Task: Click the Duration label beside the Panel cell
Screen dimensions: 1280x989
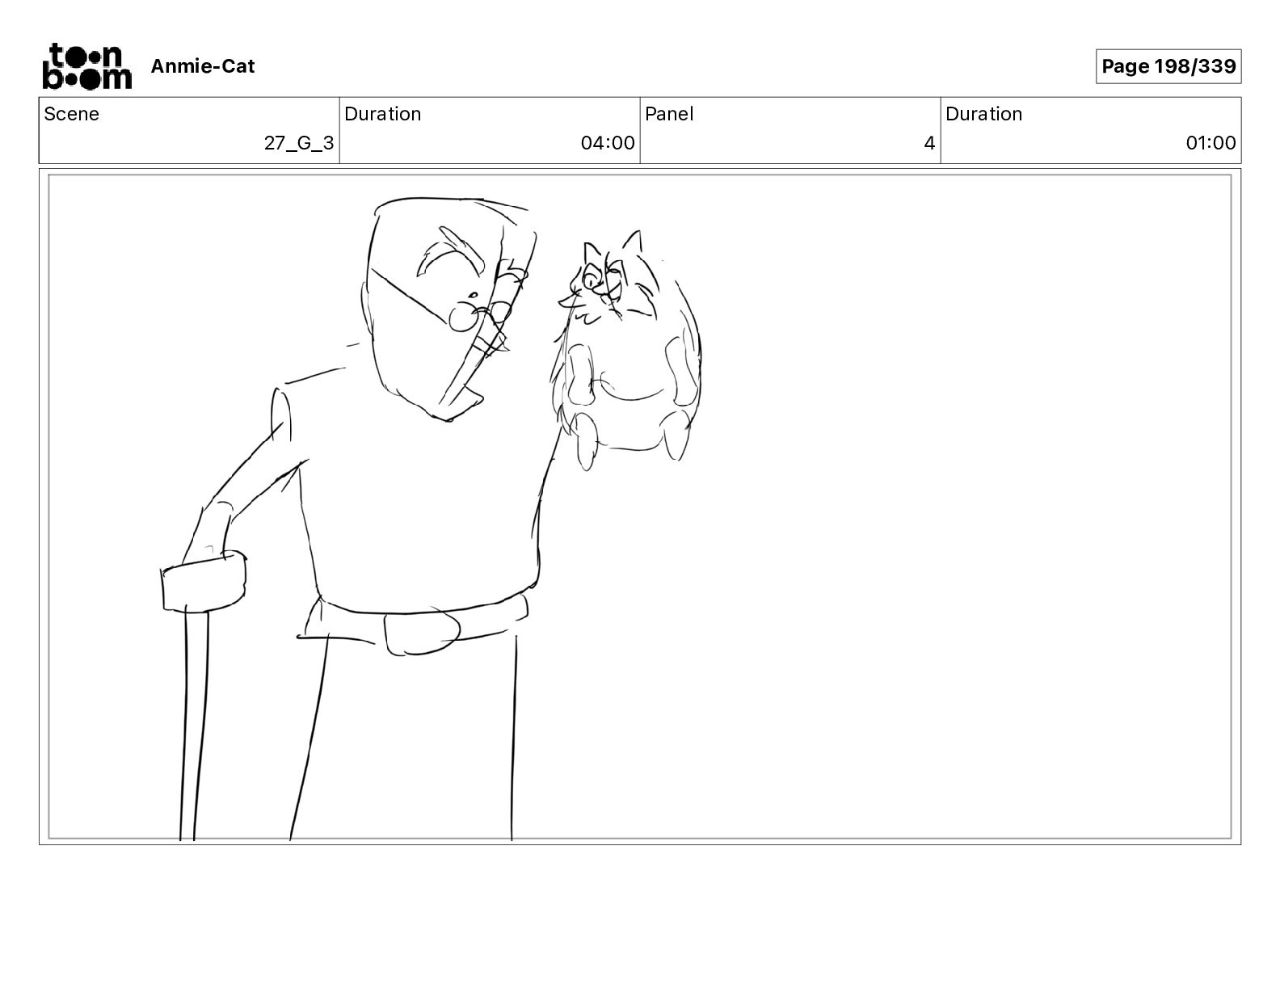Action: (x=984, y=114)
